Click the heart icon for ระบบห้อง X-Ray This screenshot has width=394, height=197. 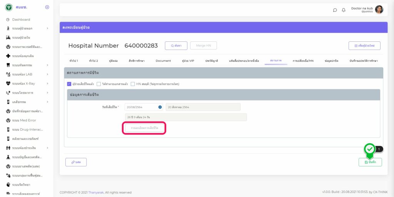[x=8, y=84]
